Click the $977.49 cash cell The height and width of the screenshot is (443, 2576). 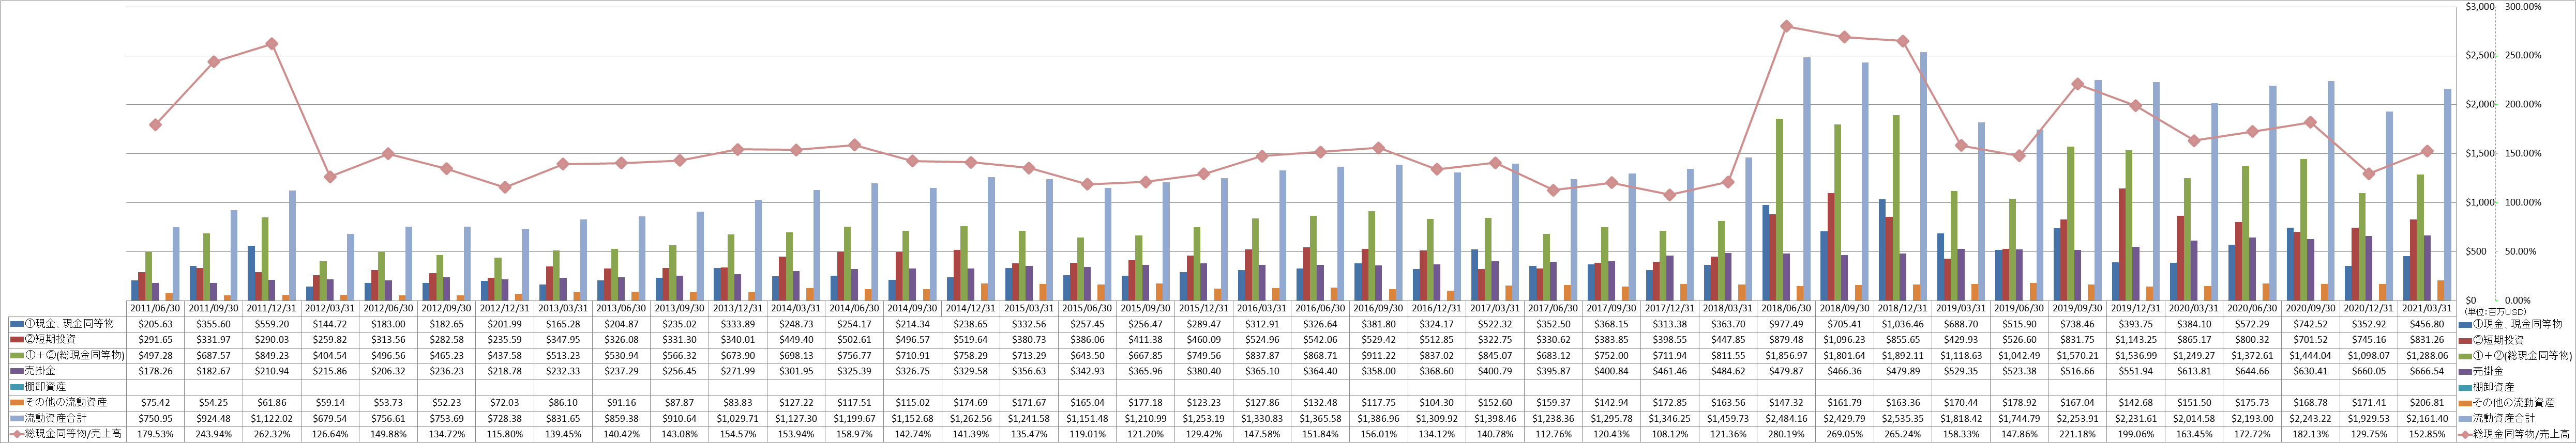pyautogui.click(x=1786, y=324)
